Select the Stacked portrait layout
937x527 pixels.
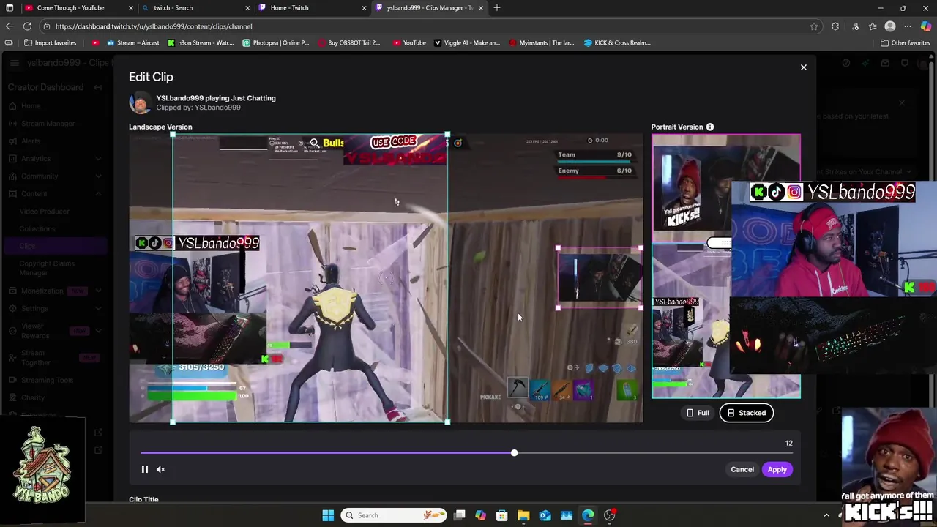point(746,413)
